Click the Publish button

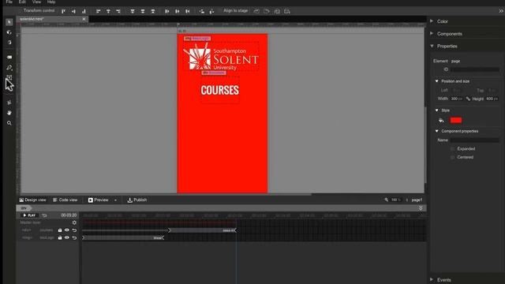click(x=137, y=200)
